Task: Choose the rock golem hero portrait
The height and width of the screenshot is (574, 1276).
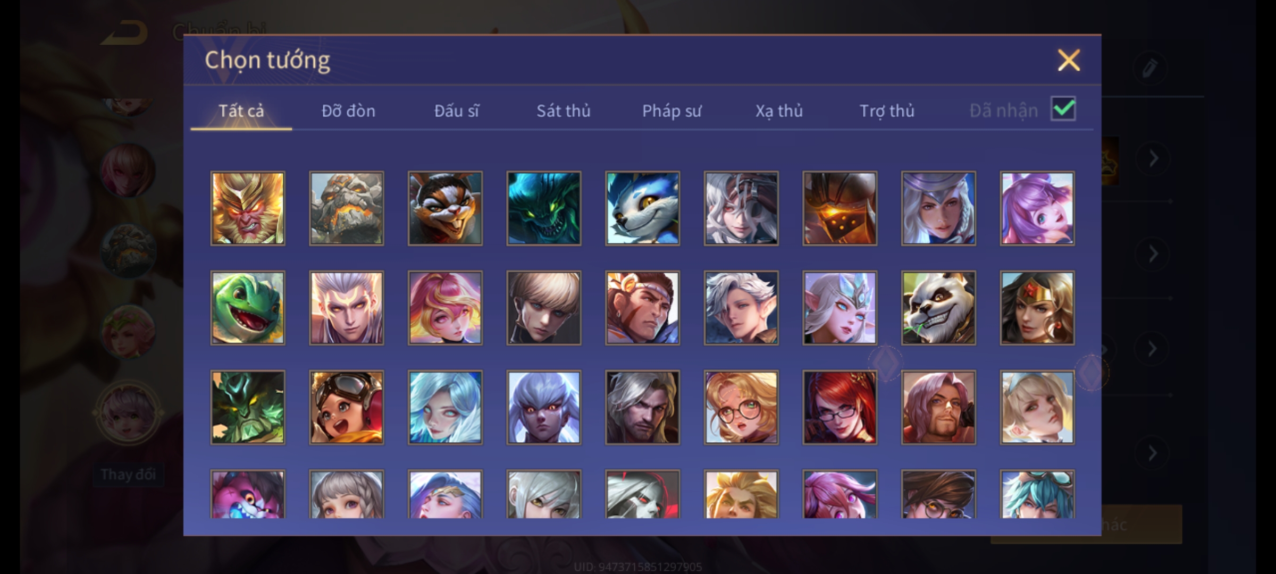Action: [x=346, y=208]
